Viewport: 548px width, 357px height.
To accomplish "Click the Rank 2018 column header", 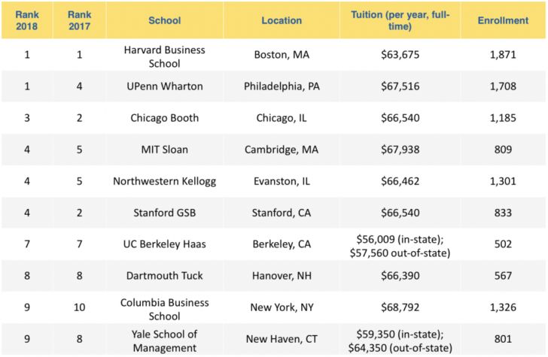I will 27,20.
